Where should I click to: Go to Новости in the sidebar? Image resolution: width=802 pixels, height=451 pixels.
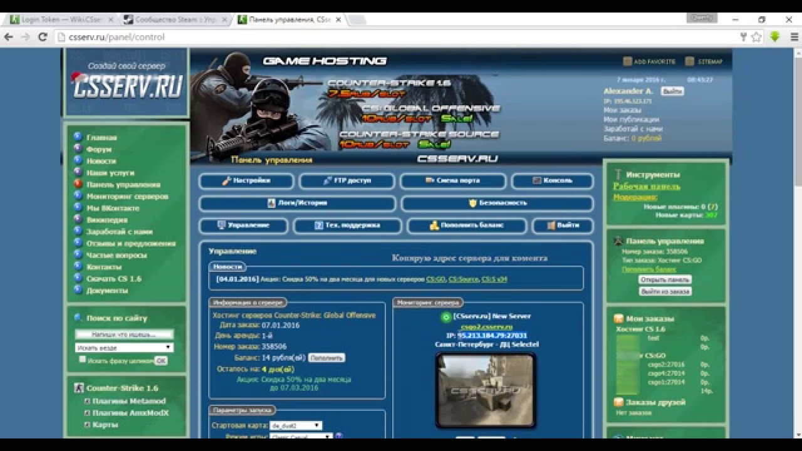pyautogui.click(x=101, y=161)
